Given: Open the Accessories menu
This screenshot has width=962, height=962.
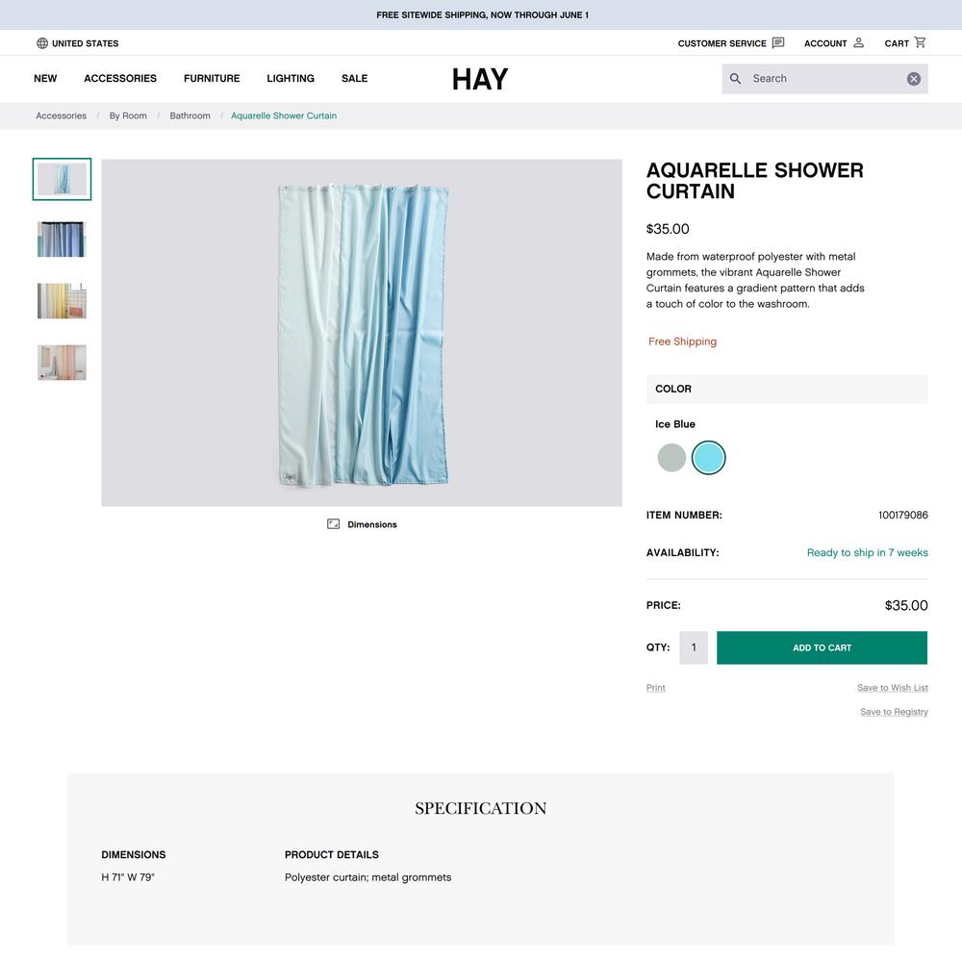Looking at the screenshot, I should click(x=120, y=79).
